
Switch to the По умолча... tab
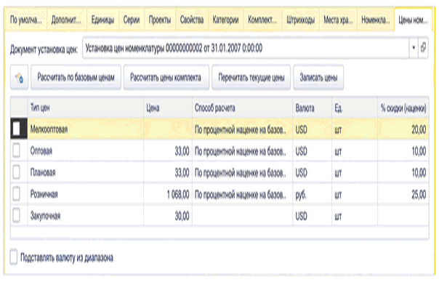[26, 20]
